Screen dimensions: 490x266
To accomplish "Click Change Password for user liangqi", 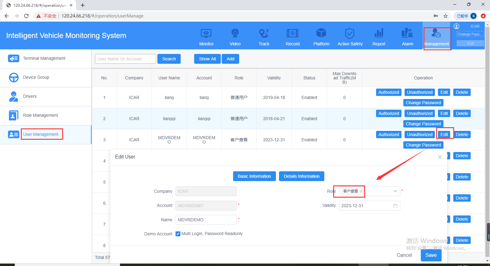I will coord(423,124).
